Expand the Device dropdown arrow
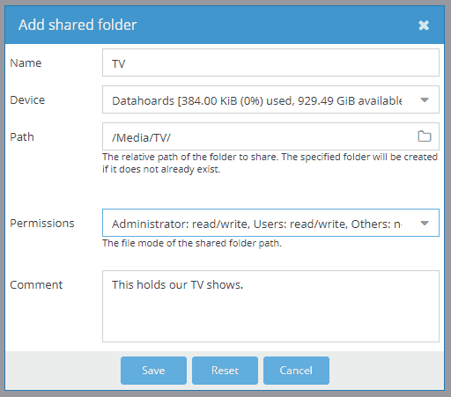 pos(425,100)
